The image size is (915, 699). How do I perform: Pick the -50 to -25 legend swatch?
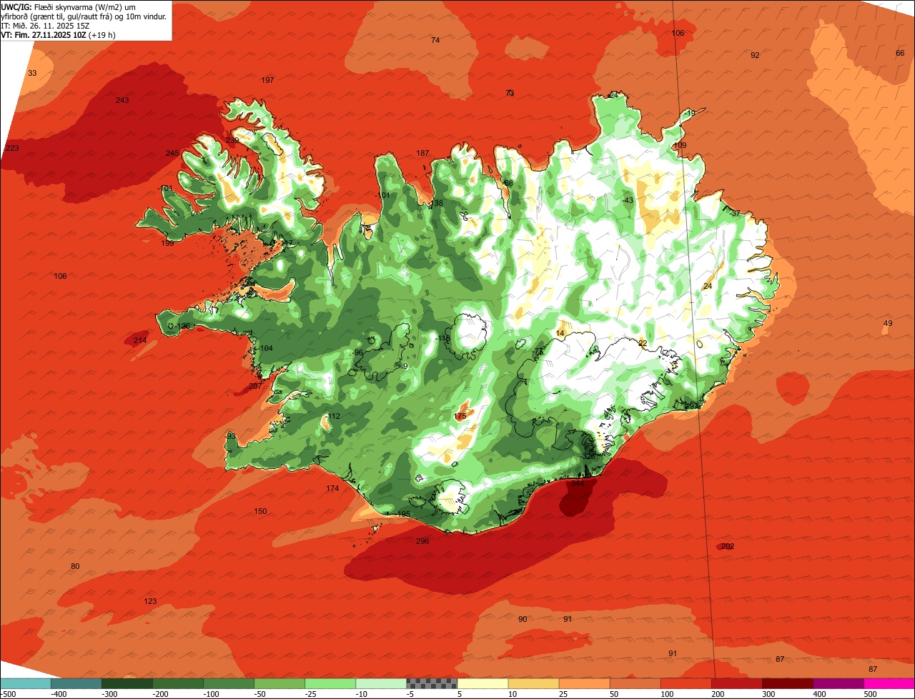pyautogui.click(x=279, y=683)
